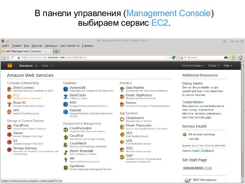Open the RDS database icon
This screenshot has width=245, height=184.
click(x=66, y=104)
